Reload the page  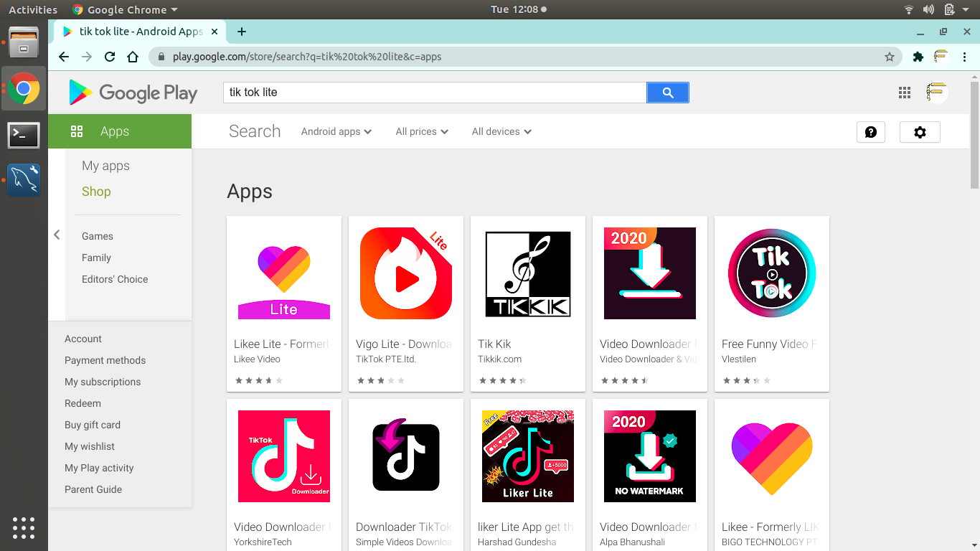pyautogui.click(x=110, y=57)
